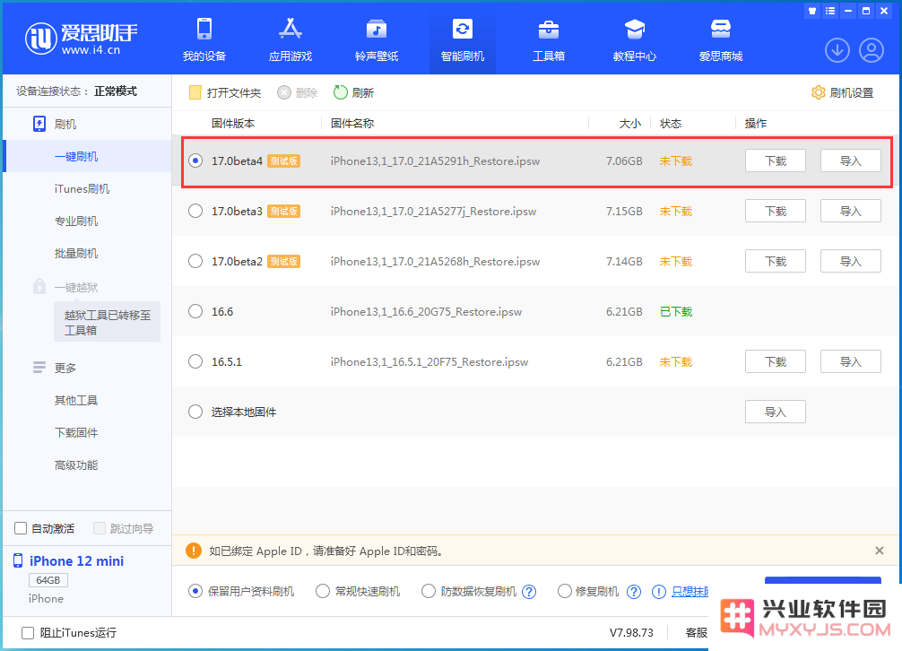
Task: Import firmware for the 17.0beta2 row
Action: click(850, 261)
